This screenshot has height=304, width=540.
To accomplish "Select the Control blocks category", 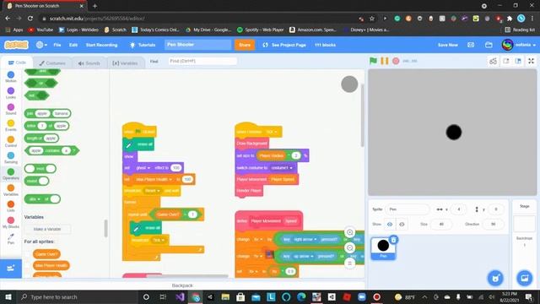I will pyautogui.click(x=11, y=141).
